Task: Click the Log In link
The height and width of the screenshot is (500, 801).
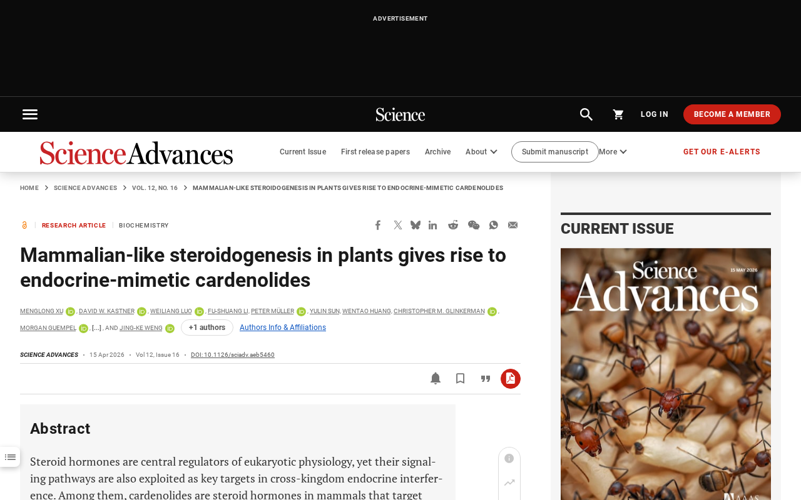Action: pos(655,114)
